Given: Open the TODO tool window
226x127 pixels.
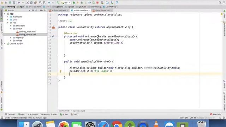Looking at the screenshot, I should pyautogui.click(x=75, y=114).
